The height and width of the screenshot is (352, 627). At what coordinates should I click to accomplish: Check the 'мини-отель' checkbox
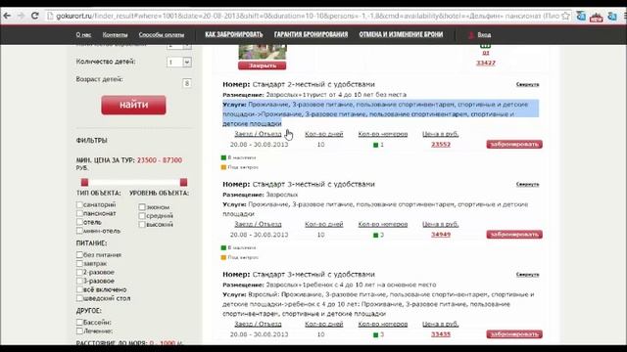tap(79, 231)
